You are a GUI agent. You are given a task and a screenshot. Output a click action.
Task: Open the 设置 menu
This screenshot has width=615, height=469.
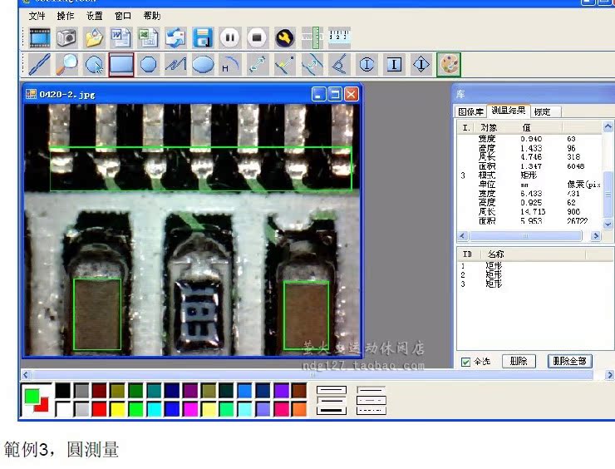[x=95, y=16]
